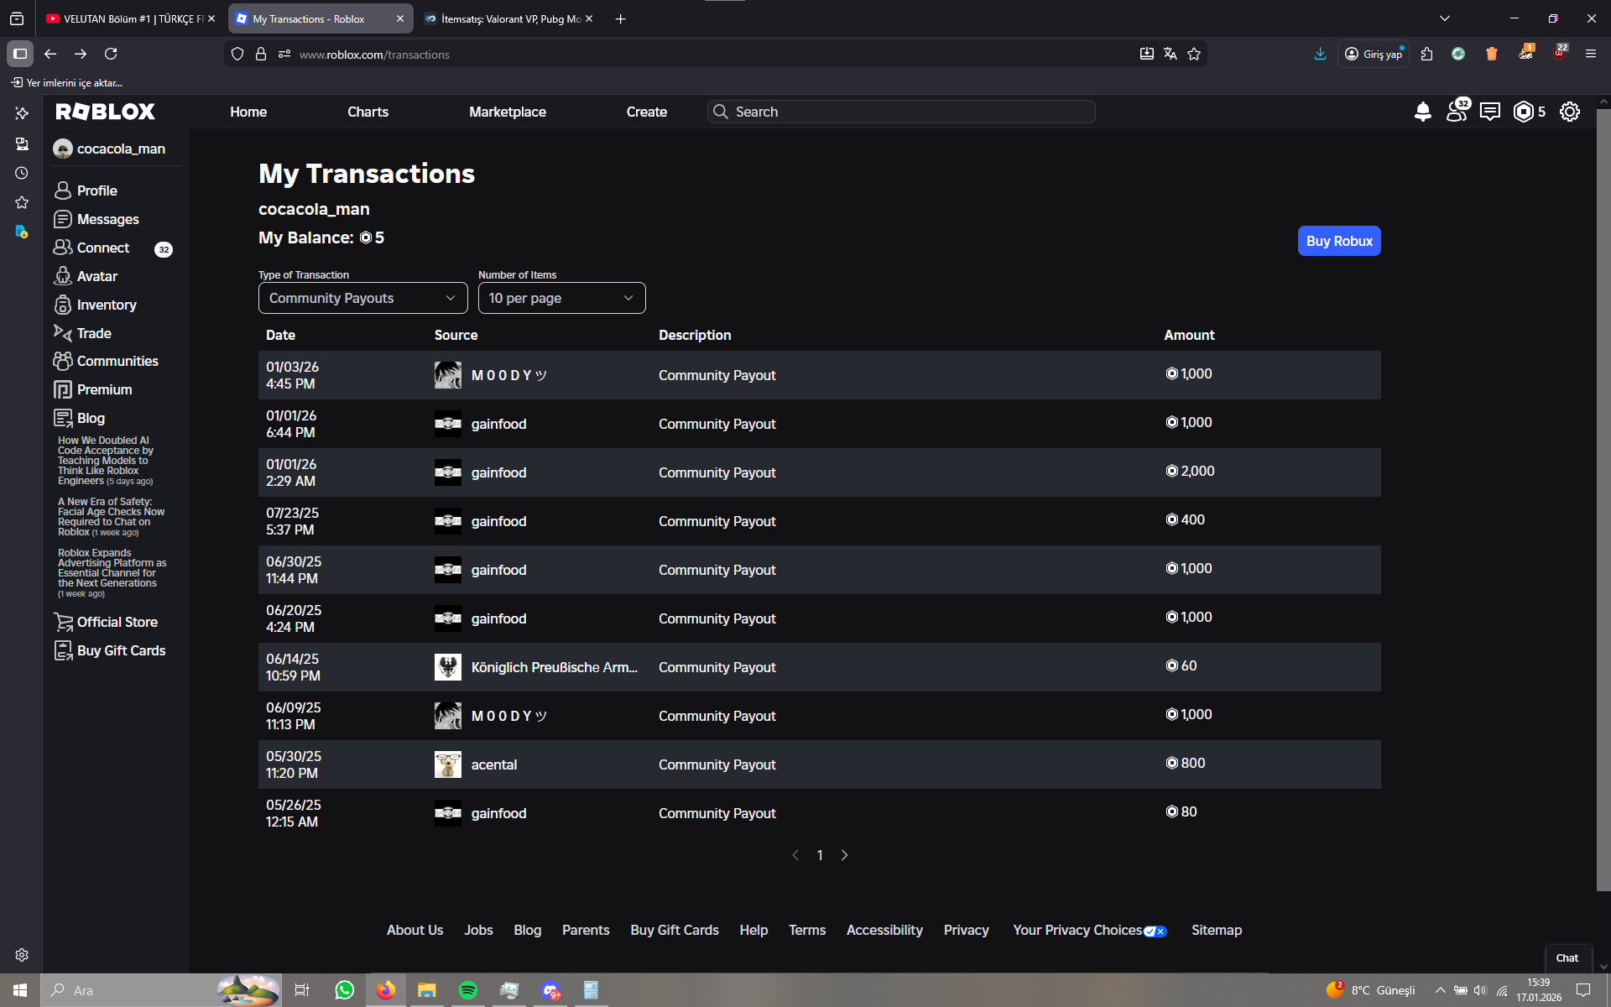Open Roblox notifications bell

click(x=1423, y=112)
